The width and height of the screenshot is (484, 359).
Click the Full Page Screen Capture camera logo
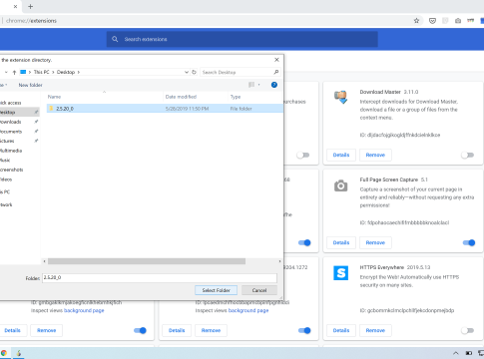click(x=341, y=185)
